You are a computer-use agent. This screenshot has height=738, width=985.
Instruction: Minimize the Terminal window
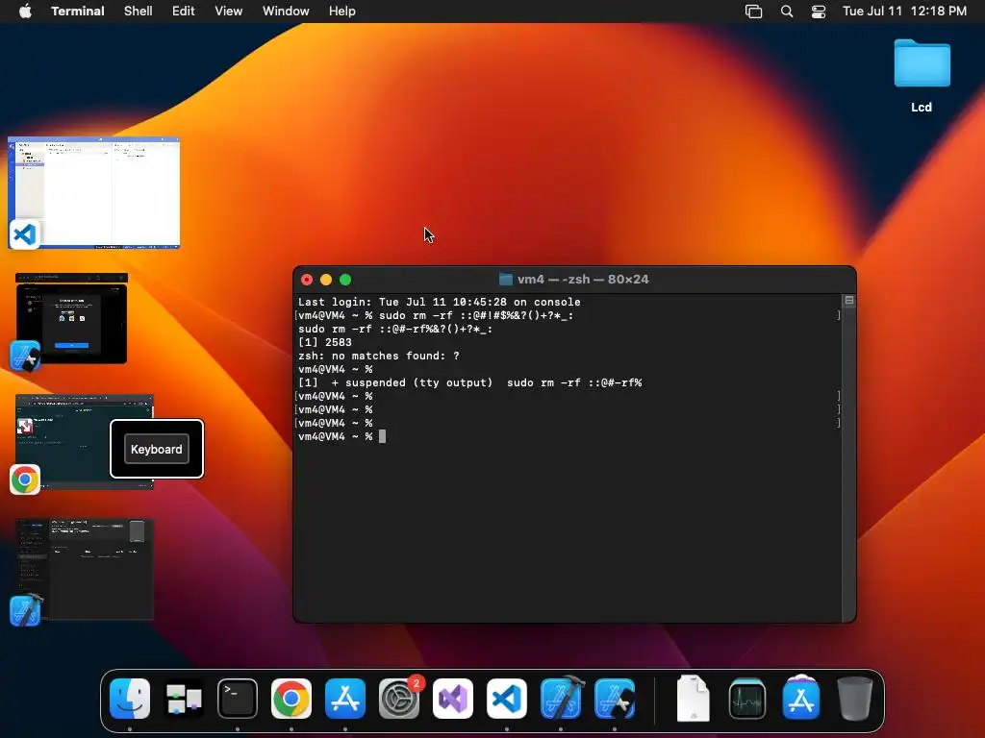pos(326,280)
